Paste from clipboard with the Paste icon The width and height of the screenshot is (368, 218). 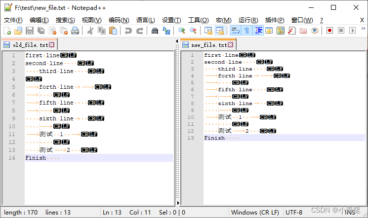pyautogui.click(x=113, y=31)
